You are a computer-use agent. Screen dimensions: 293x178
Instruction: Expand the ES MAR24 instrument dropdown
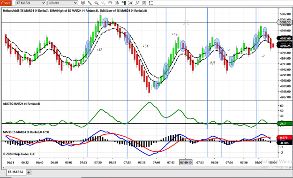coord(31,3)
